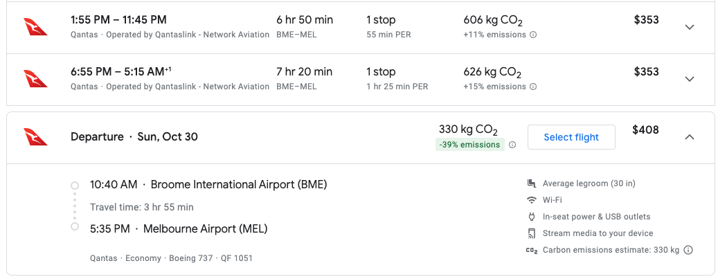Expand the 6:55 PM flight details
Viewport: 718px width, 279px height.
point(689,79)
